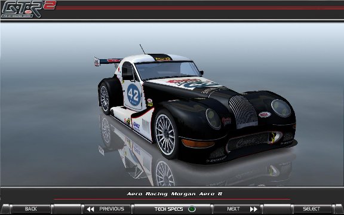Viewport: 344px width, 215px height.
Task: Click the fast-forward double-arrow icon beside NEXT
Action: click(253, 209)
